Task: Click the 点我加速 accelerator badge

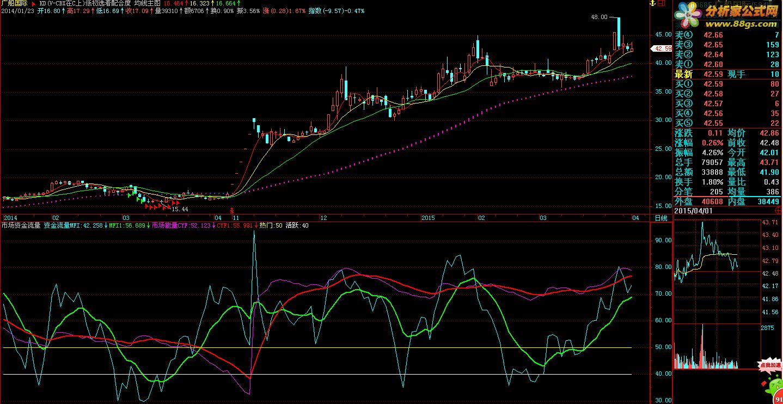Action: click(x=770, y=366)
